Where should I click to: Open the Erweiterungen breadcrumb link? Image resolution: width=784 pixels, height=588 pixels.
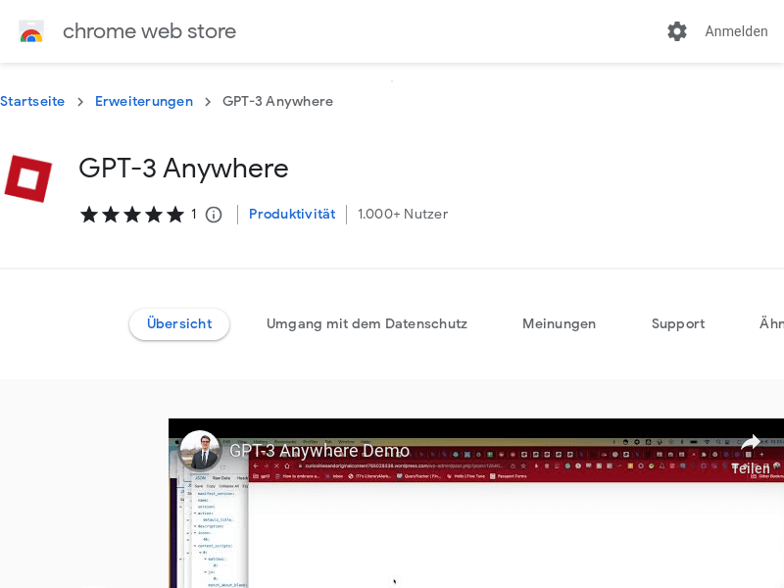click(144, 102)
